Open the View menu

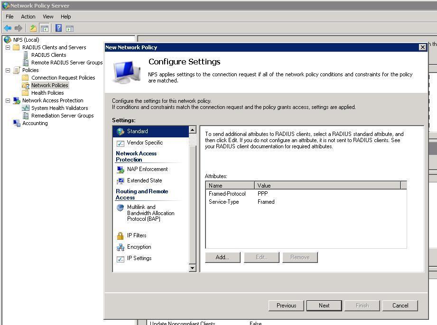[x=48, y=17]
